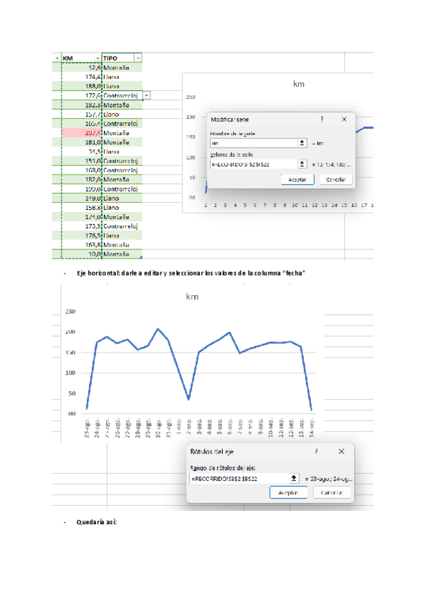Close the Rótulos del eje dialog with X
424x599 pixels.
[x=341, y=451]
